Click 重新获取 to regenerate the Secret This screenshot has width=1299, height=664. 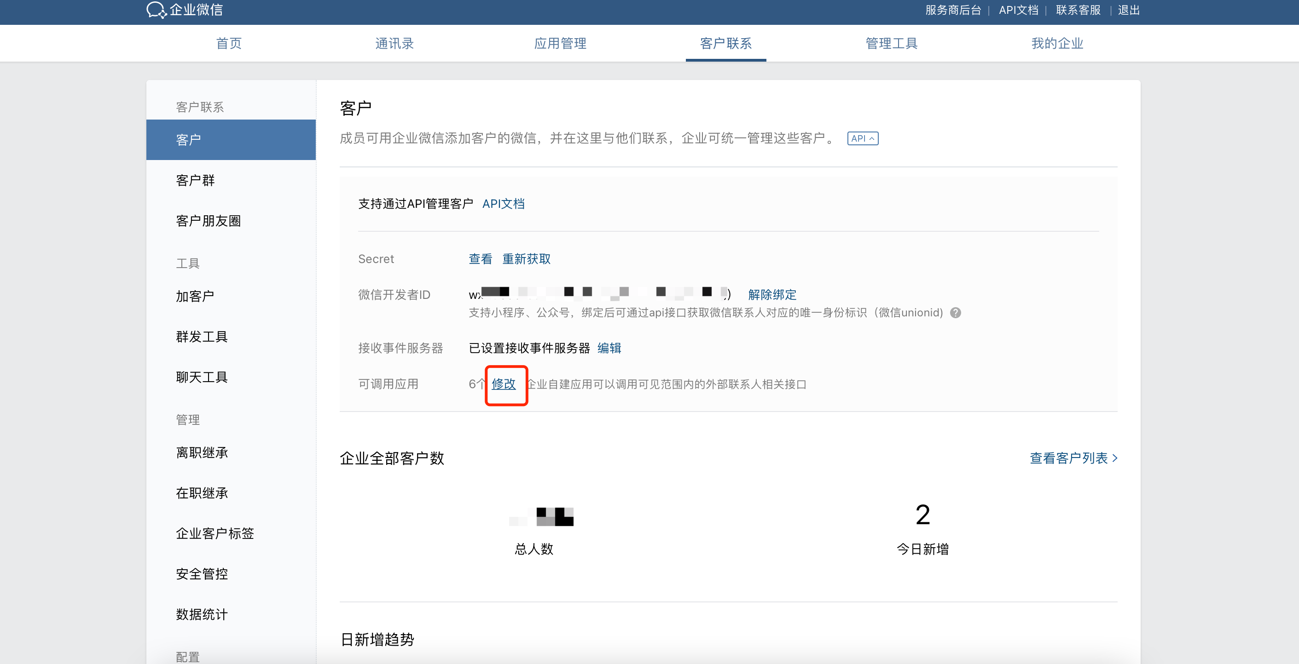(x=526, y=259)
